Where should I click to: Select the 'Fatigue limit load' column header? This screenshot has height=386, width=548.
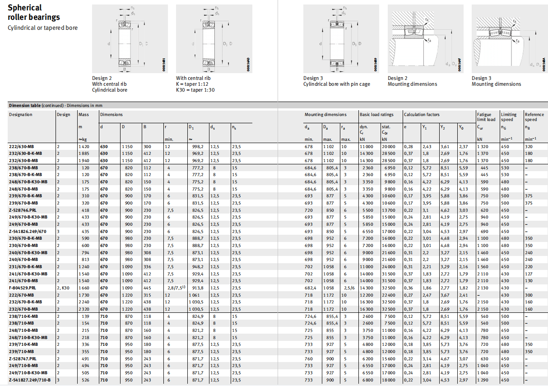tap(486, 117)
